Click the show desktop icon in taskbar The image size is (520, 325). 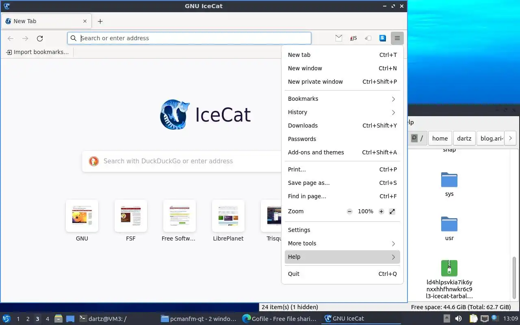point(70,318)
